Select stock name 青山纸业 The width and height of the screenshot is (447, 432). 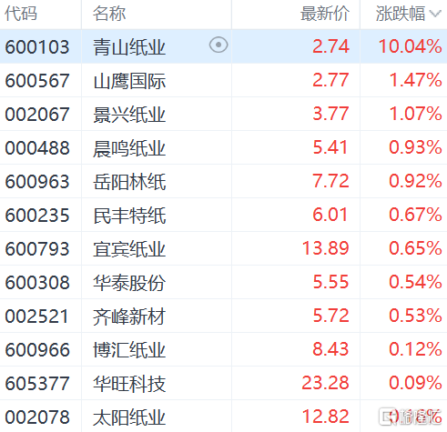129,47
